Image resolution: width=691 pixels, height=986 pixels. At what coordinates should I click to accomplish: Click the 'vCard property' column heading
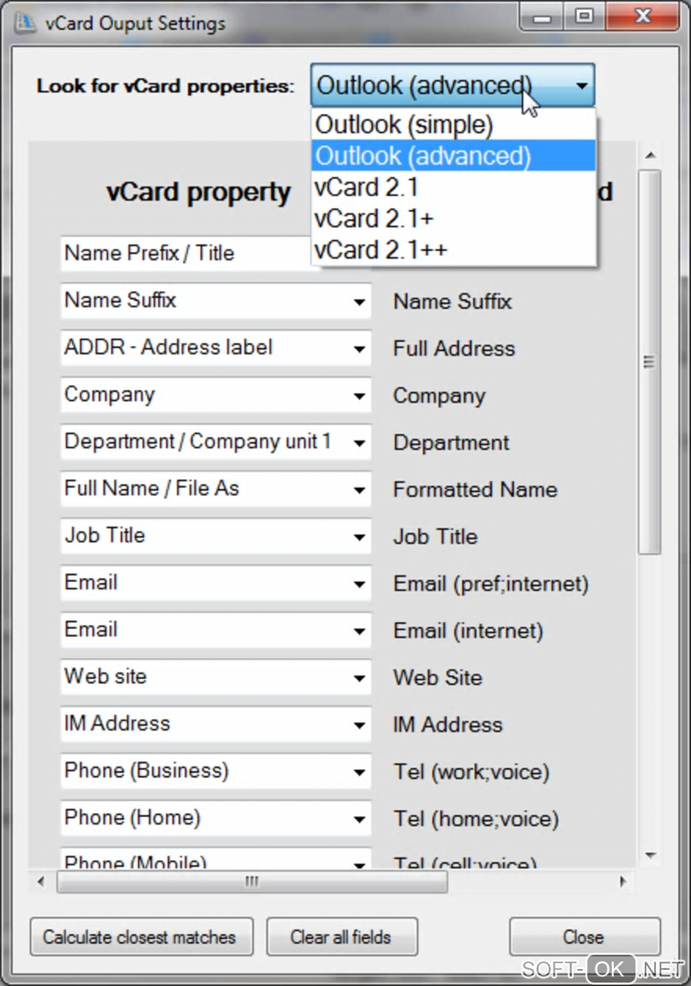pyautogui.click(x=199, y=192)
